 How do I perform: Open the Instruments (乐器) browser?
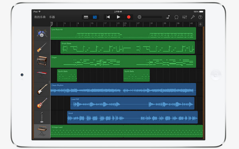(52, 17)
